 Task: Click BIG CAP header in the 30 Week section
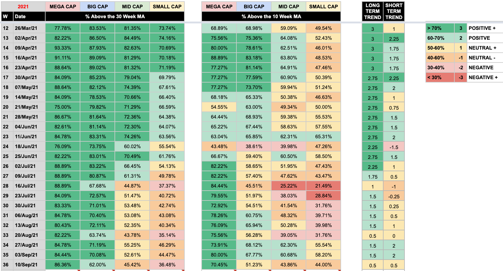(x=97, y=6)
